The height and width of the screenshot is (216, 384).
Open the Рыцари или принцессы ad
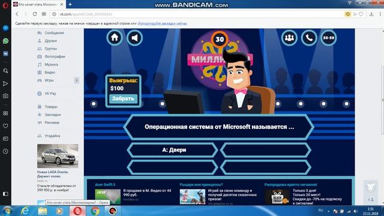click(202, 185)
